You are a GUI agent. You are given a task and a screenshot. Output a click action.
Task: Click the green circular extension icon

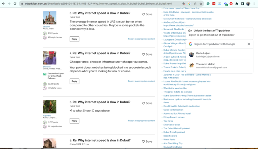[208, 4]
